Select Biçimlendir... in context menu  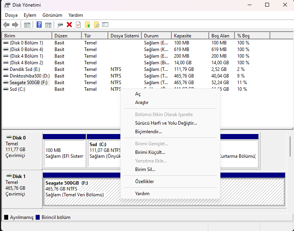(170, 132)
